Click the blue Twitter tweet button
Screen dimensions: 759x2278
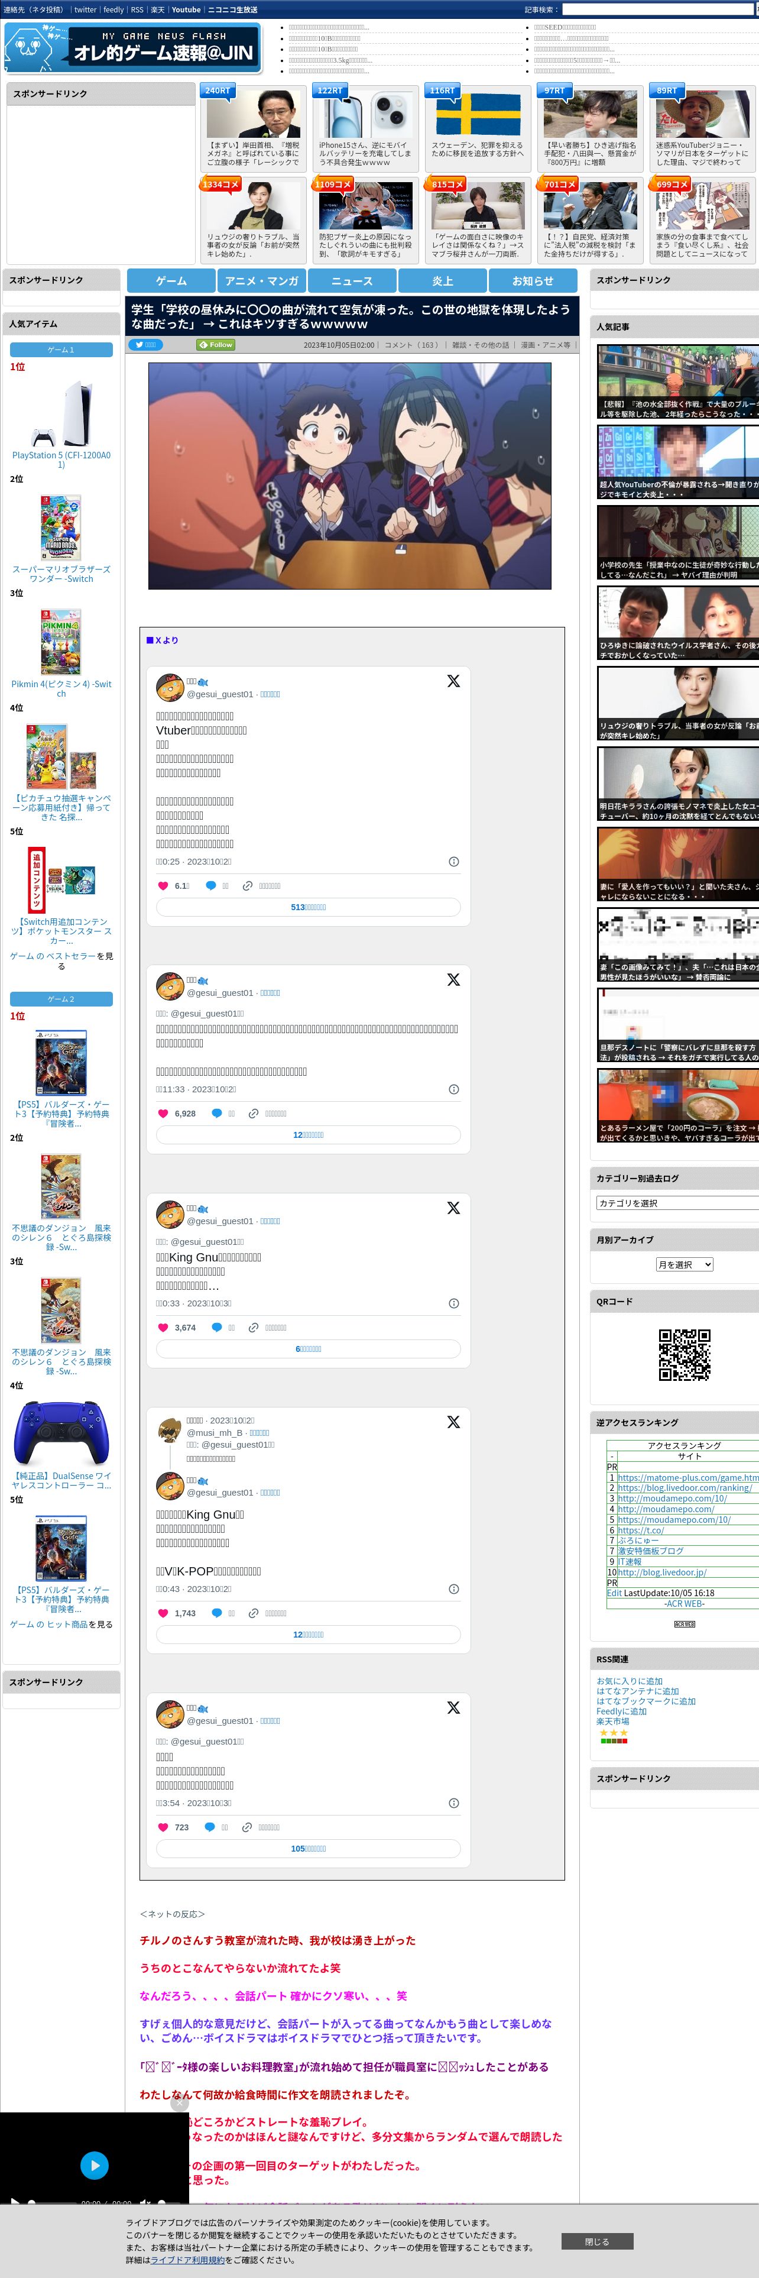pos(146,345)
